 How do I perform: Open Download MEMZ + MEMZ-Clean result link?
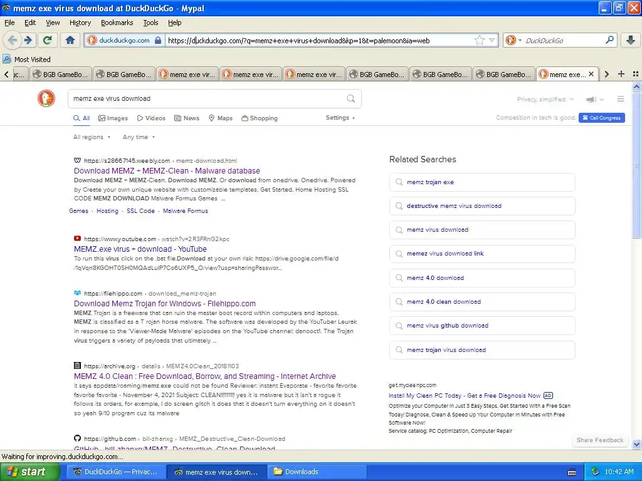167,171
